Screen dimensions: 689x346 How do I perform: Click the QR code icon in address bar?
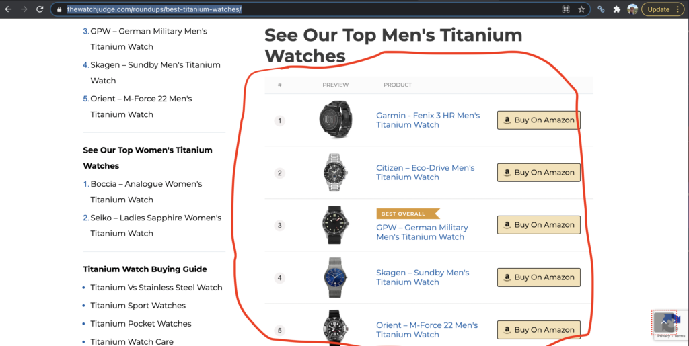[566, 9]
